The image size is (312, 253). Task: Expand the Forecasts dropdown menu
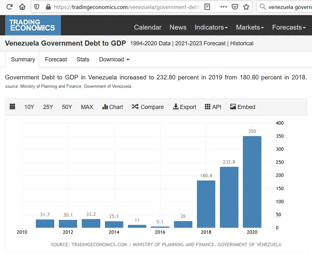[289, 27]
